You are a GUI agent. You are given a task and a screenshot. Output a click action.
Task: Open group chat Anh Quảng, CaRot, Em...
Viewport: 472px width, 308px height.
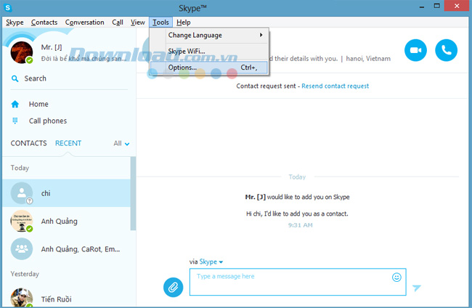tap(67, 249)
